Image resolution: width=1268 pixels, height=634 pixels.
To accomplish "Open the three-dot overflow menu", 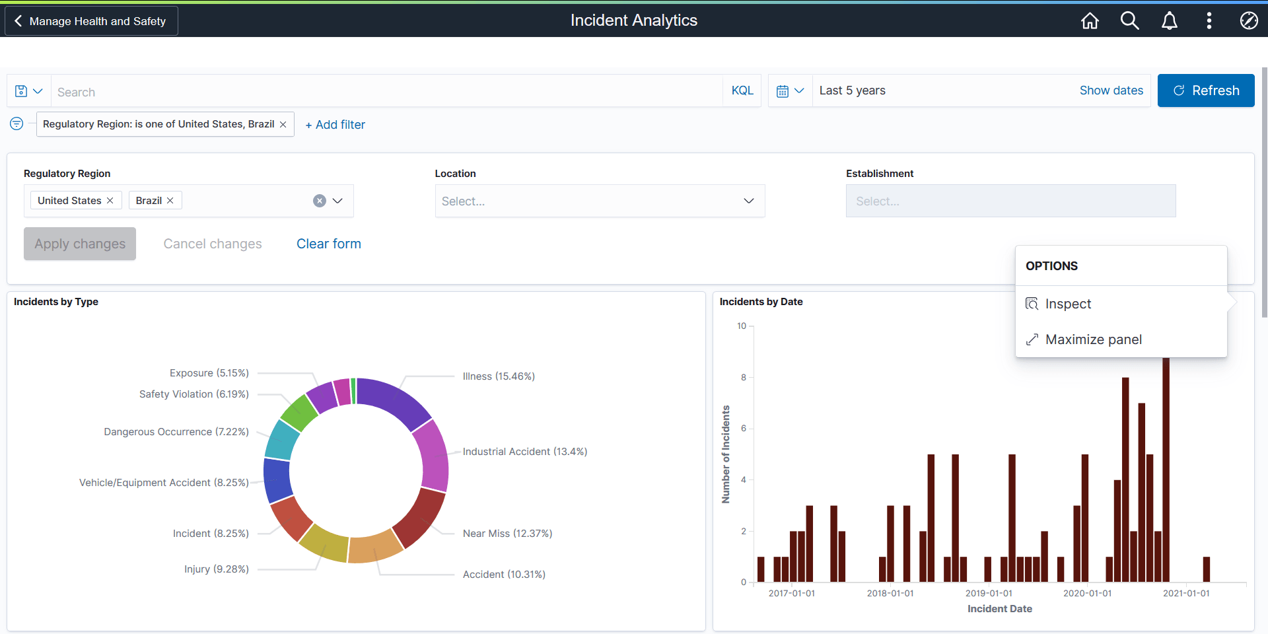I will click(x=1209, y=20).
